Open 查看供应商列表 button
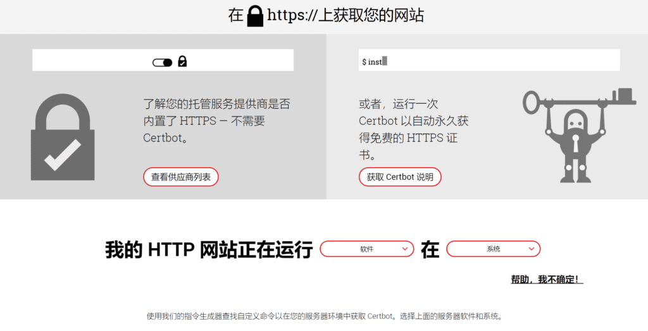This screenshot has width=648, height=331. tap(180, 177)
